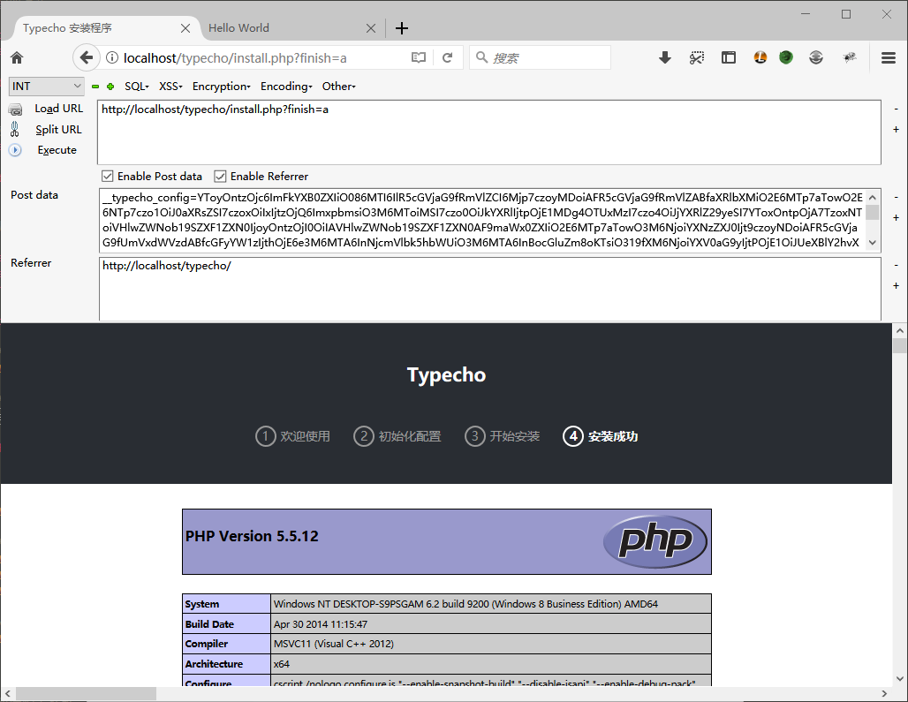The width and height of the screenshot is (908, 702).
Task: Click horizontal scrollbar right arrow
Action: [884, 693]
